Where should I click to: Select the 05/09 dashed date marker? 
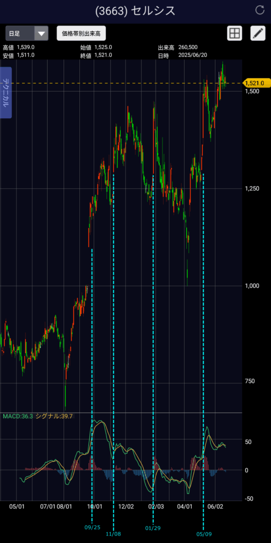pyautogui.click(x=204, y=534)
